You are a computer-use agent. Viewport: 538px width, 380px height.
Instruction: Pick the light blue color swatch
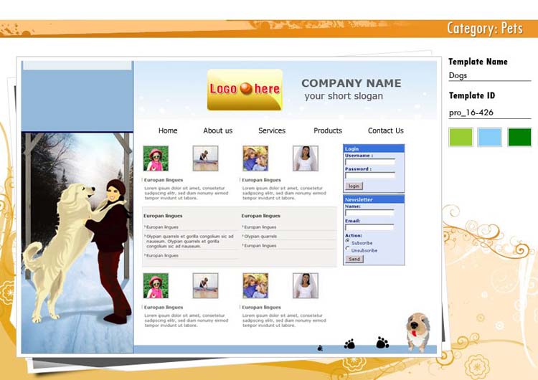point(489,137)
